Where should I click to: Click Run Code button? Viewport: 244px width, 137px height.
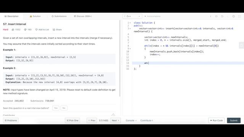click(x=216, y=120)
